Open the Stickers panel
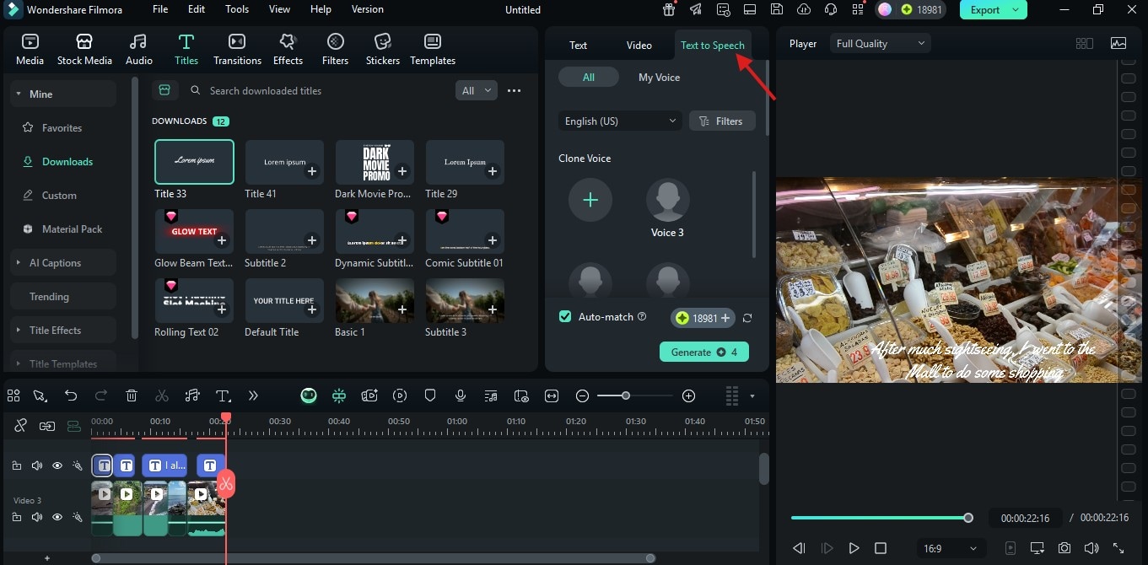Image resolution: width=1148 pixels, height=565 pixels. tap(383, 50)
